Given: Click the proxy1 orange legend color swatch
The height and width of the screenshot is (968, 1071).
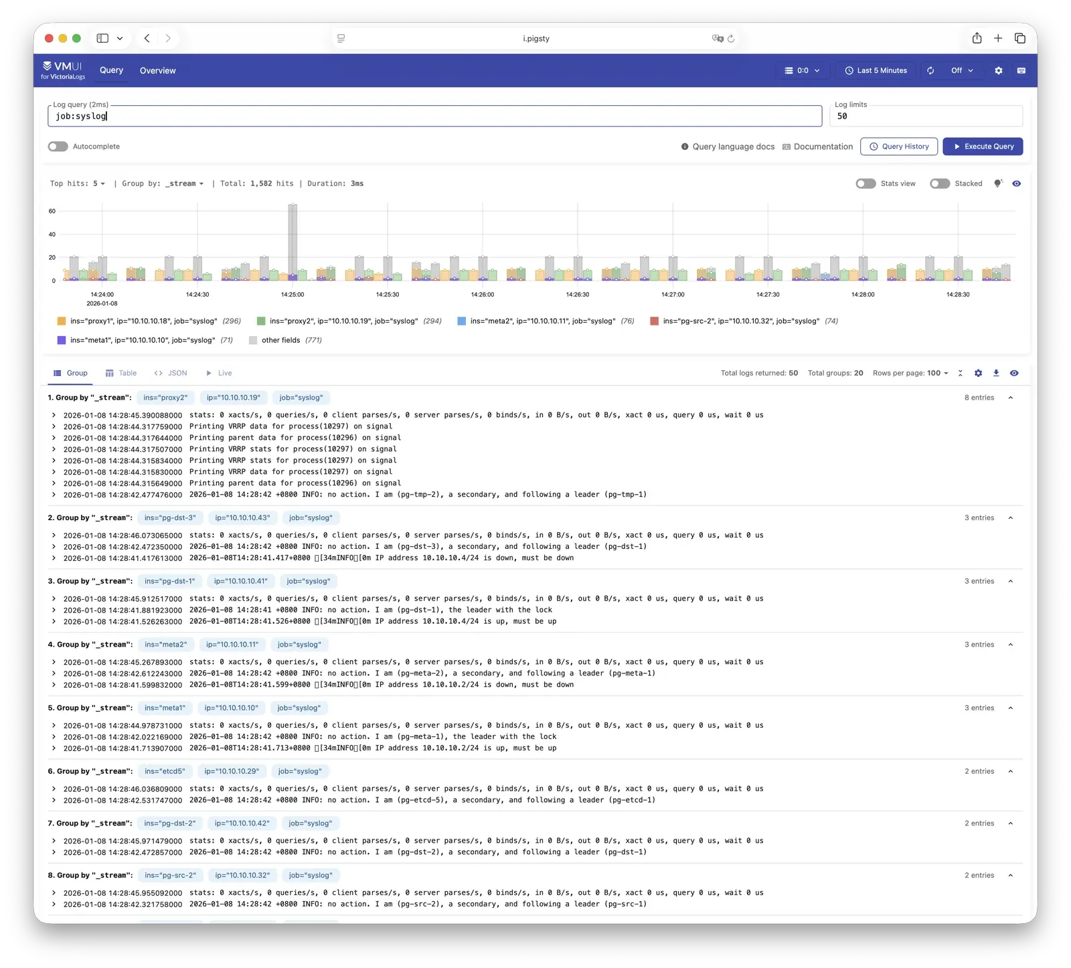Looking at the screenshot, I should tap(62, 321).
